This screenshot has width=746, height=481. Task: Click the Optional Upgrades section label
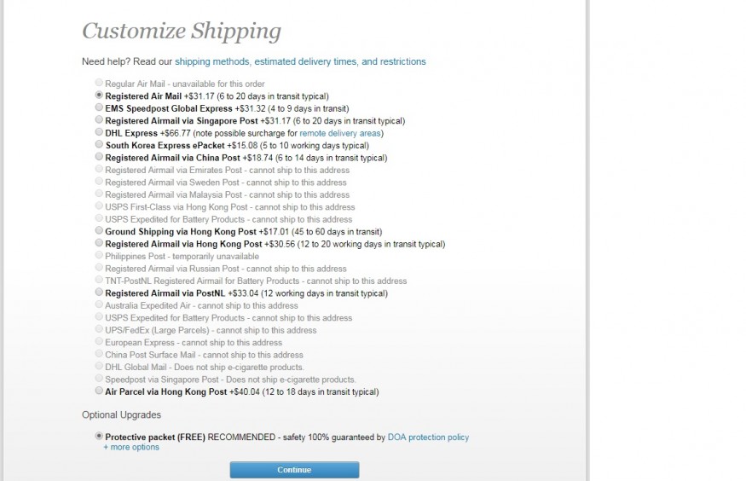[x=121, y=415]
